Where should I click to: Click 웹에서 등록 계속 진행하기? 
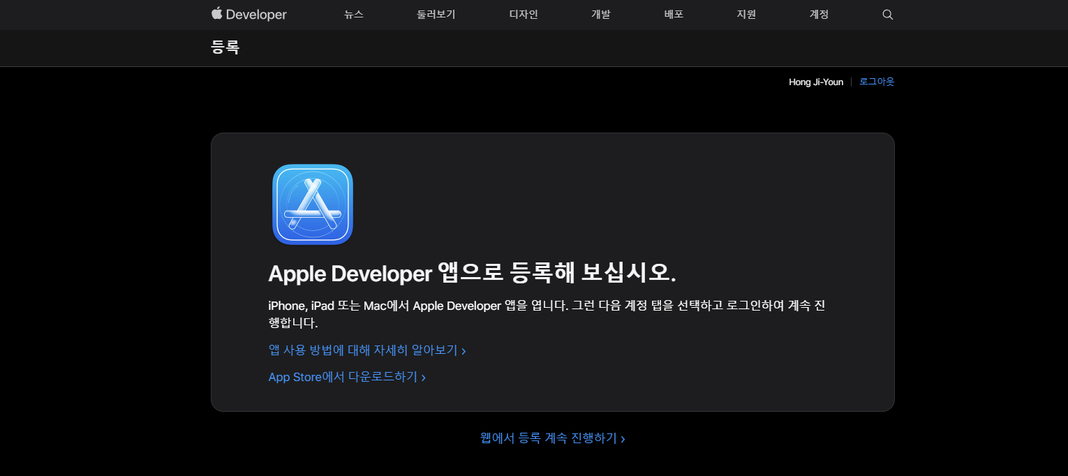coord(548,438)
